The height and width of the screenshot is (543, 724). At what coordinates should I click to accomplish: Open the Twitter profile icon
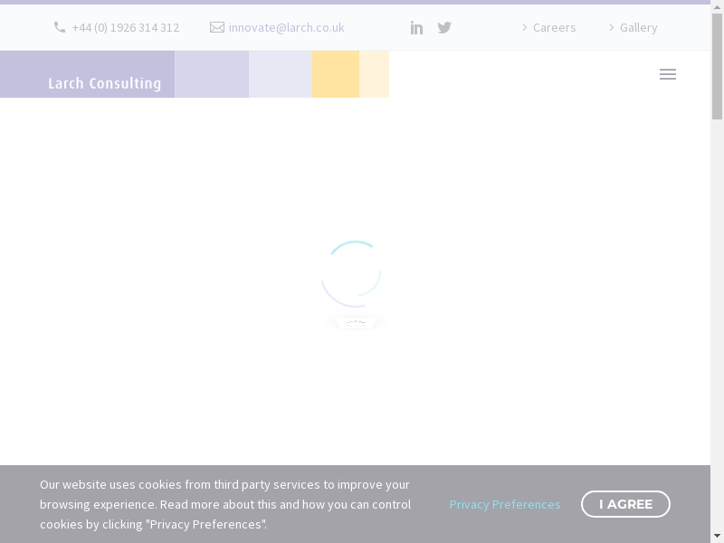[x=444, y=28]
